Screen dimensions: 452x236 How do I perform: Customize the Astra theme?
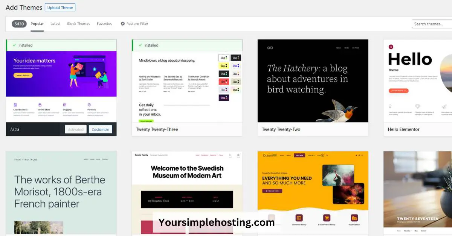point(100,129)
